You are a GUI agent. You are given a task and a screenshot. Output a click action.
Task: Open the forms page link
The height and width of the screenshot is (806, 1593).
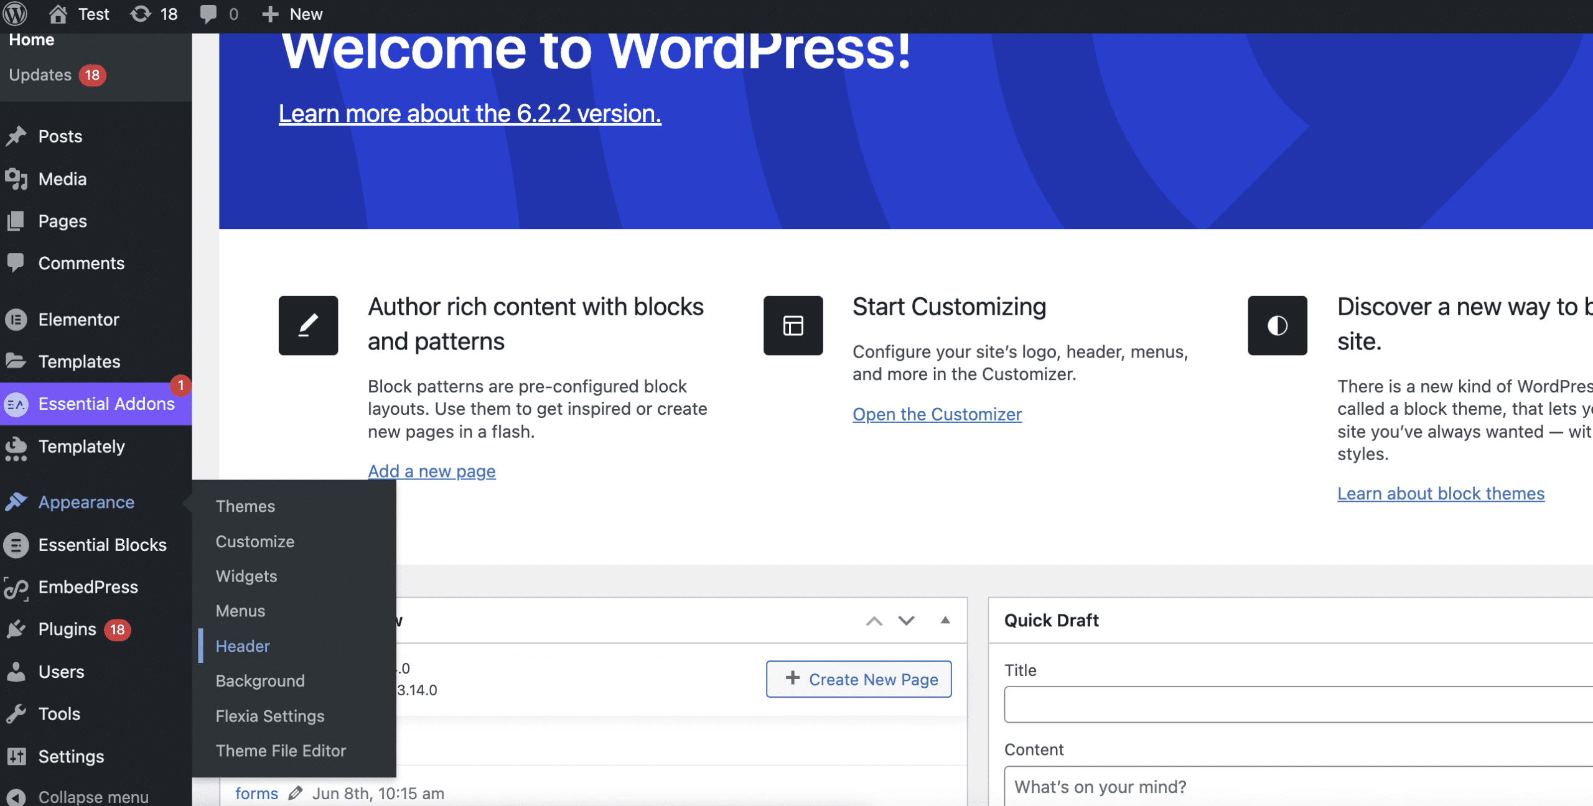click(256, 793)
